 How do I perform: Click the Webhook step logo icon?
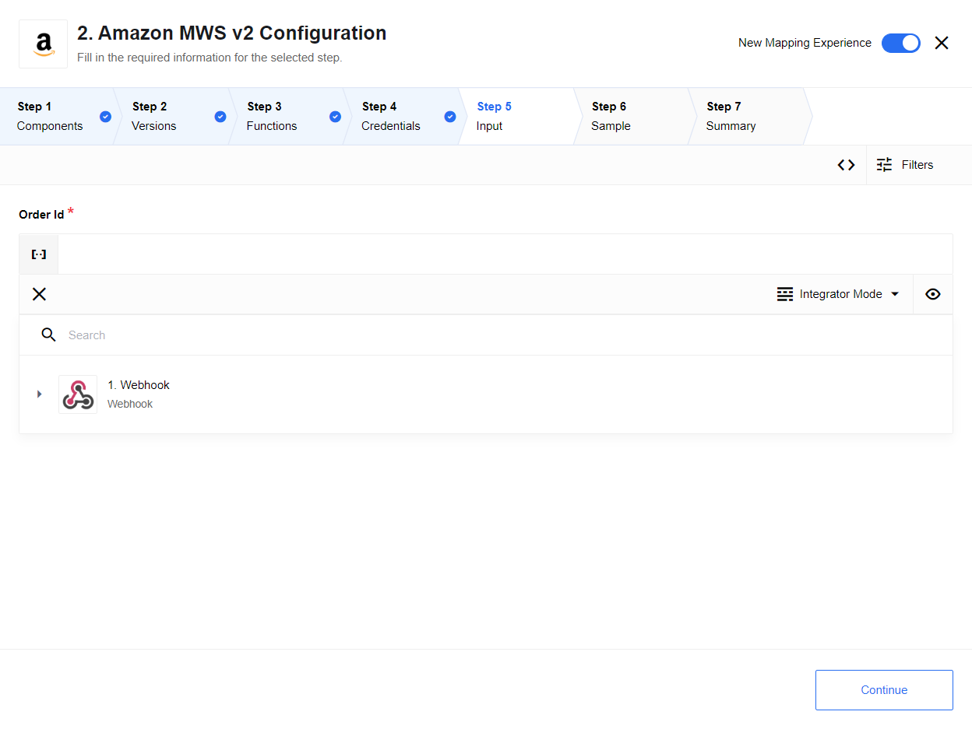click(78, 394)
